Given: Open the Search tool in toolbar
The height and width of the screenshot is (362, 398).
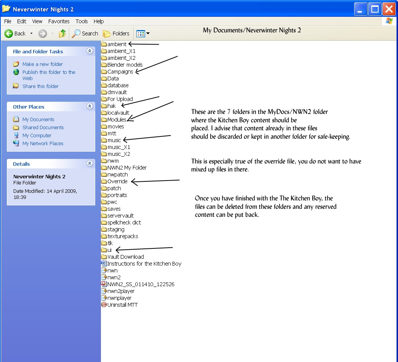Looking at the screenshot, I should point(85,34).
